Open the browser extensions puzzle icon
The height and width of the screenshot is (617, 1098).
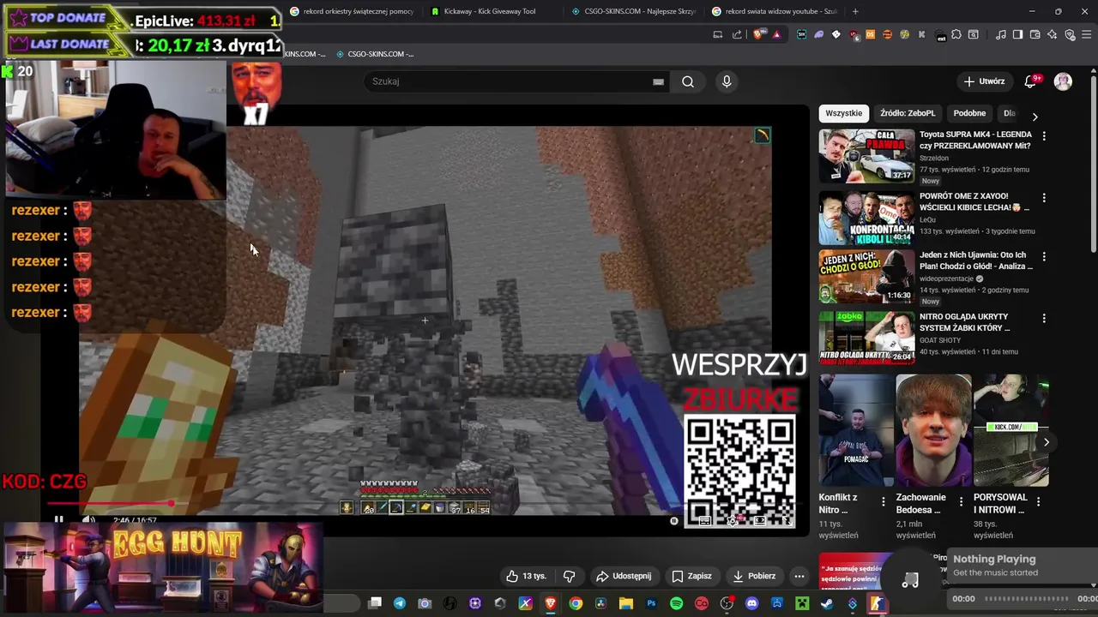coord(956,34)
